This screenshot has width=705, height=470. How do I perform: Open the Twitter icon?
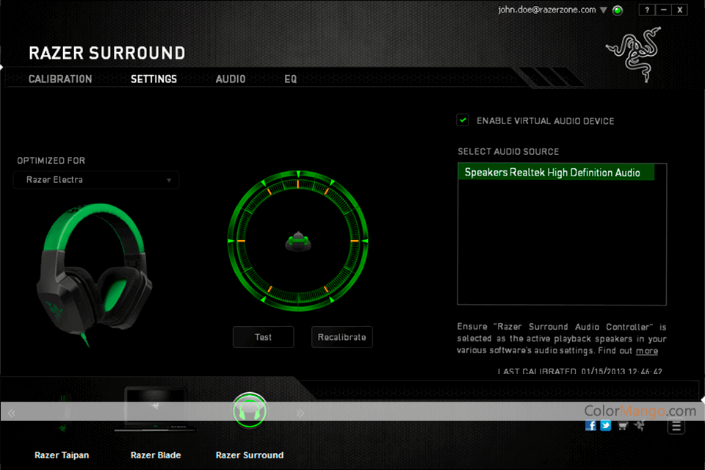pyautogui.click(x=606, y=425)
